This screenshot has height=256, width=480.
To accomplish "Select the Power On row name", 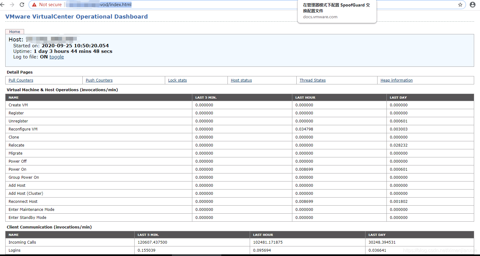I will [17, 169].
